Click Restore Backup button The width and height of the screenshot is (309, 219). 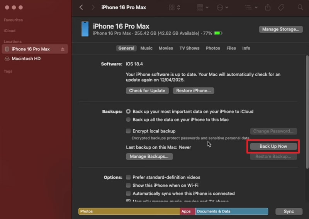[x=273, y=157]
